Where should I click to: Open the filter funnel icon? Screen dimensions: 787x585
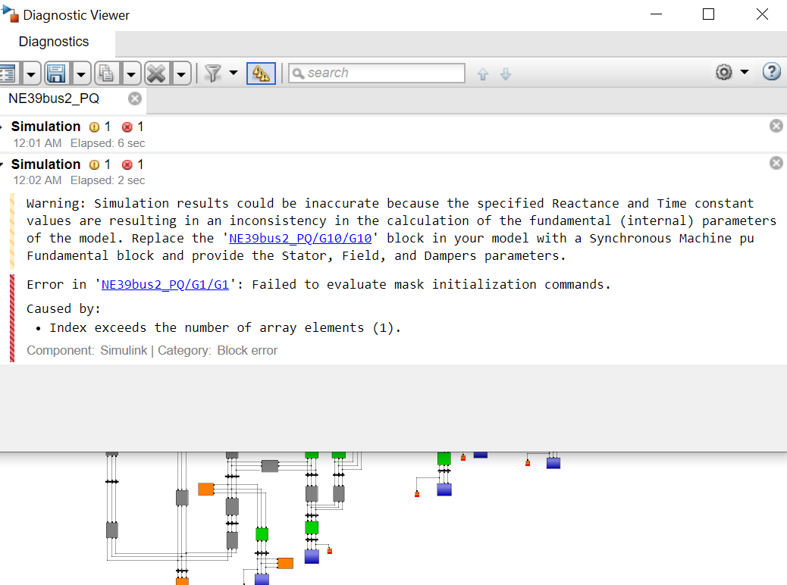(x=213, y=74)
